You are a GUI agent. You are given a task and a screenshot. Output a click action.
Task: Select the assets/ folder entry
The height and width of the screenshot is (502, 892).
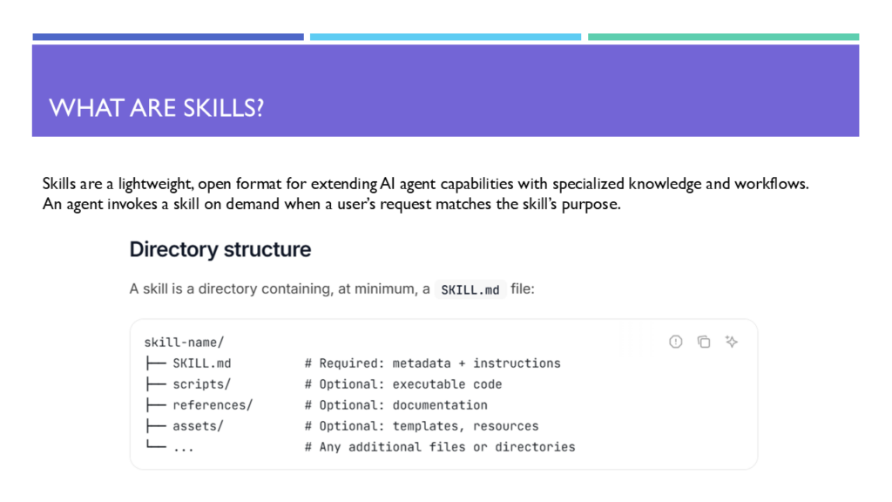[198, 425]
